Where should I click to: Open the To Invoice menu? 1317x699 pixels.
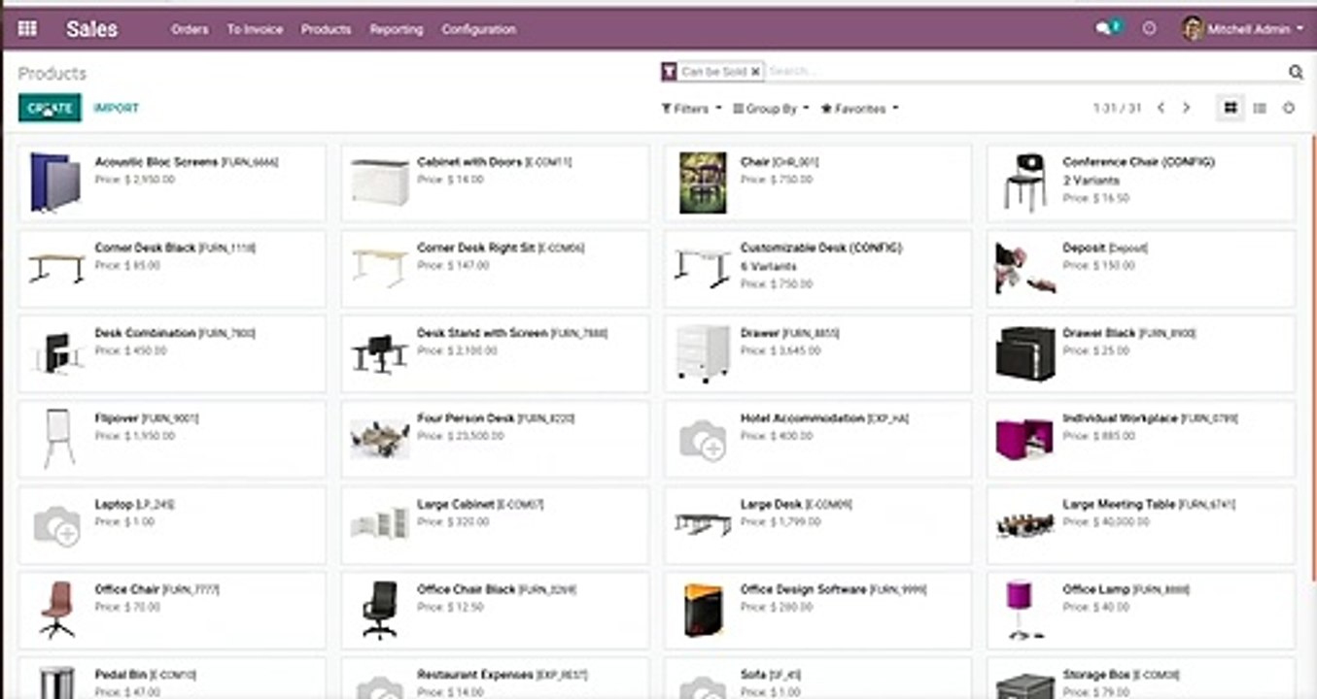point(255,29)
